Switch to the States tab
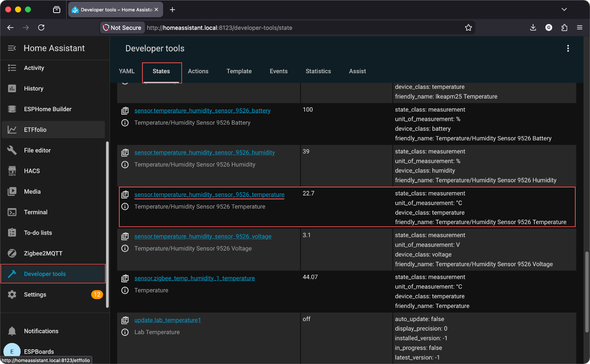 point(161,71)
